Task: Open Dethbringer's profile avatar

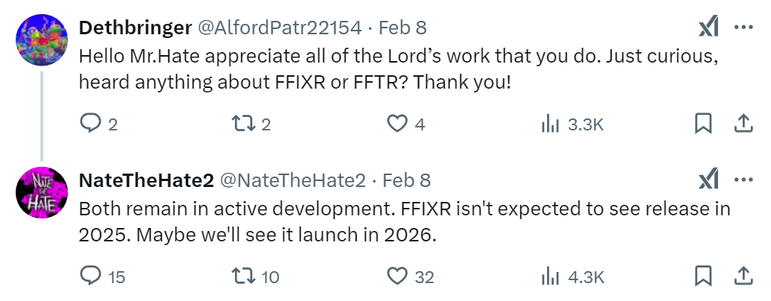Action: [43, 39]
